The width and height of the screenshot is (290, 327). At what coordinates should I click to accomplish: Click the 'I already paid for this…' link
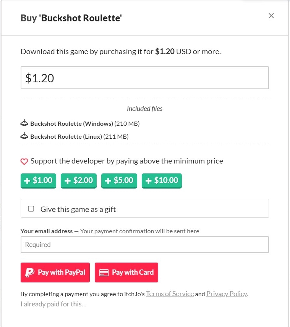tap(53, 304)
